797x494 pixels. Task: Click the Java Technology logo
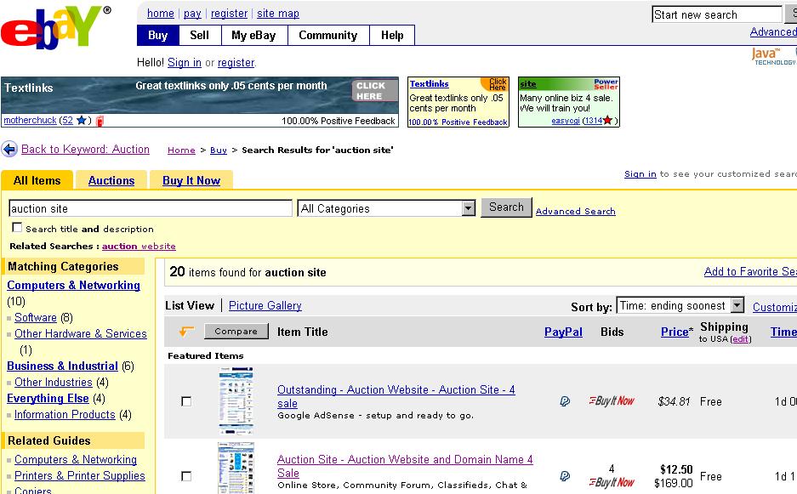pos(773,56)
